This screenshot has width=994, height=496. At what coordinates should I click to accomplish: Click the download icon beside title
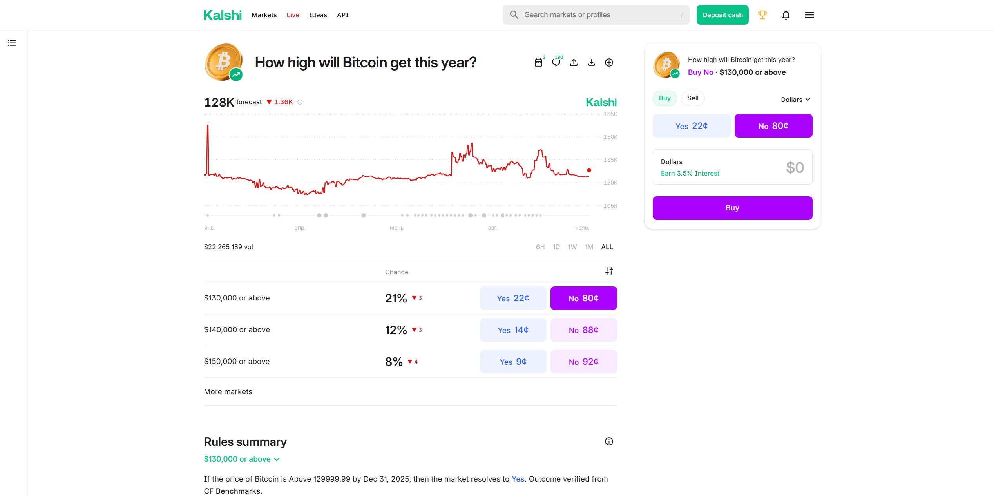coord(591,63)
